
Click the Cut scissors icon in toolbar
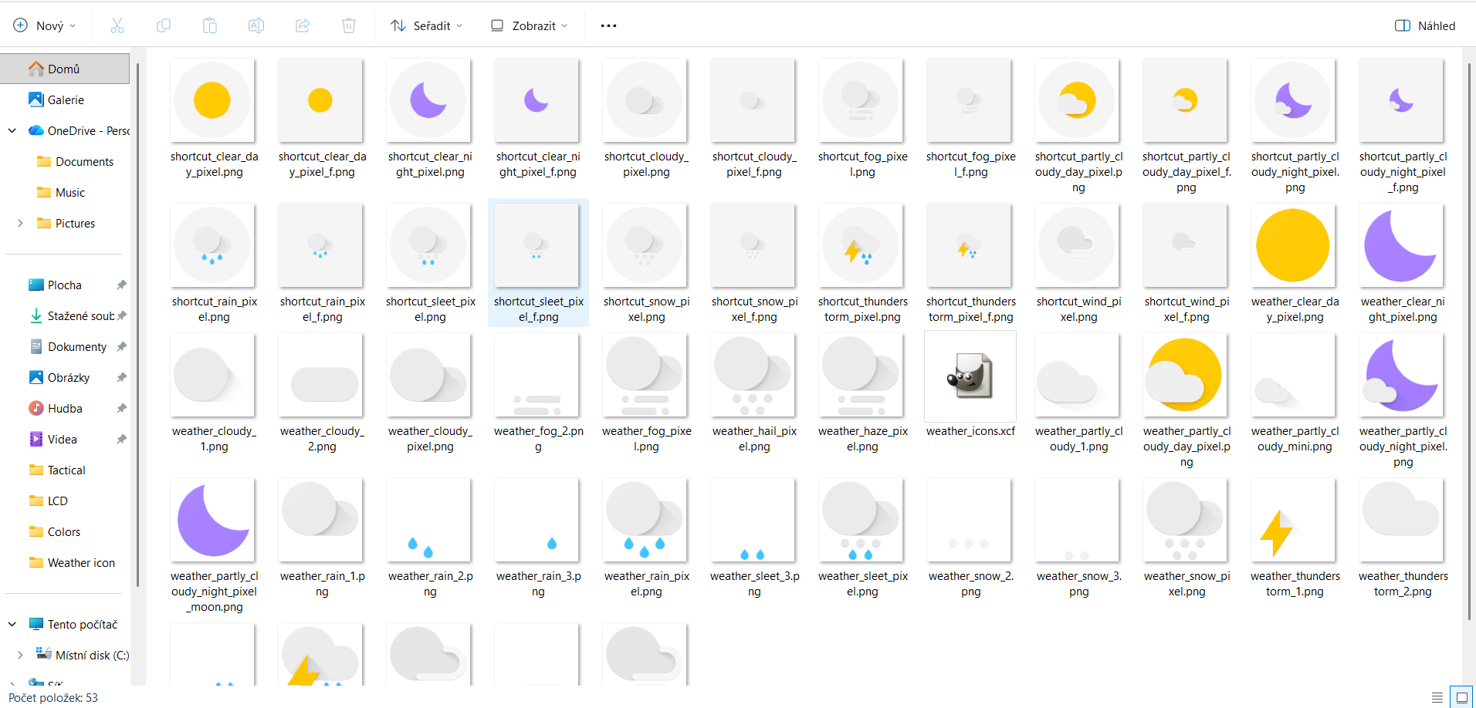pyautogui.click(x=117, y=25)
